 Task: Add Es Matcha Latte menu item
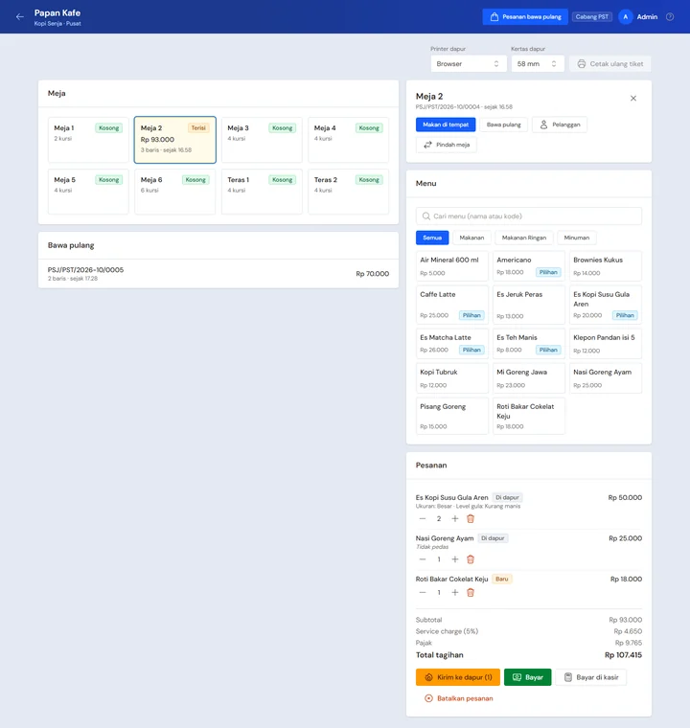pyautogui.click(x=452, y=344)
